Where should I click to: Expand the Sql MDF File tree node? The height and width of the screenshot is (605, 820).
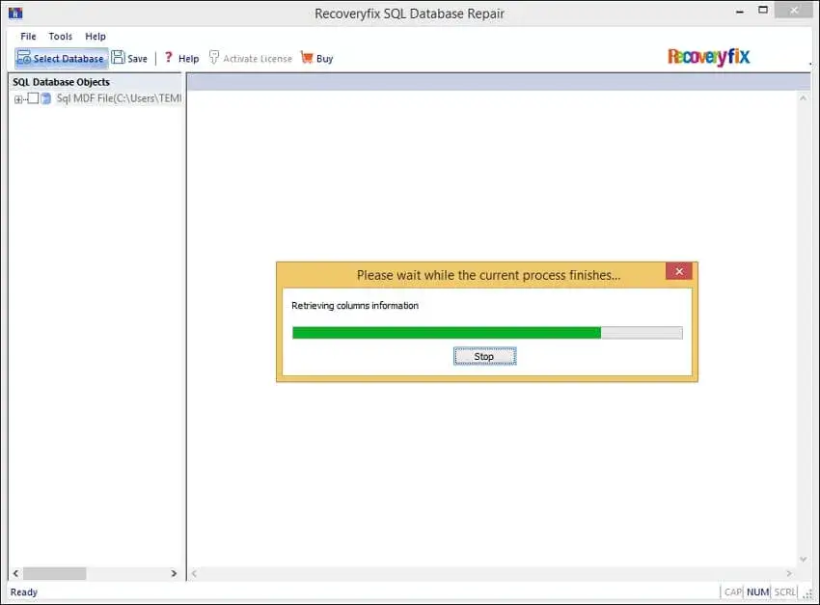18,99
